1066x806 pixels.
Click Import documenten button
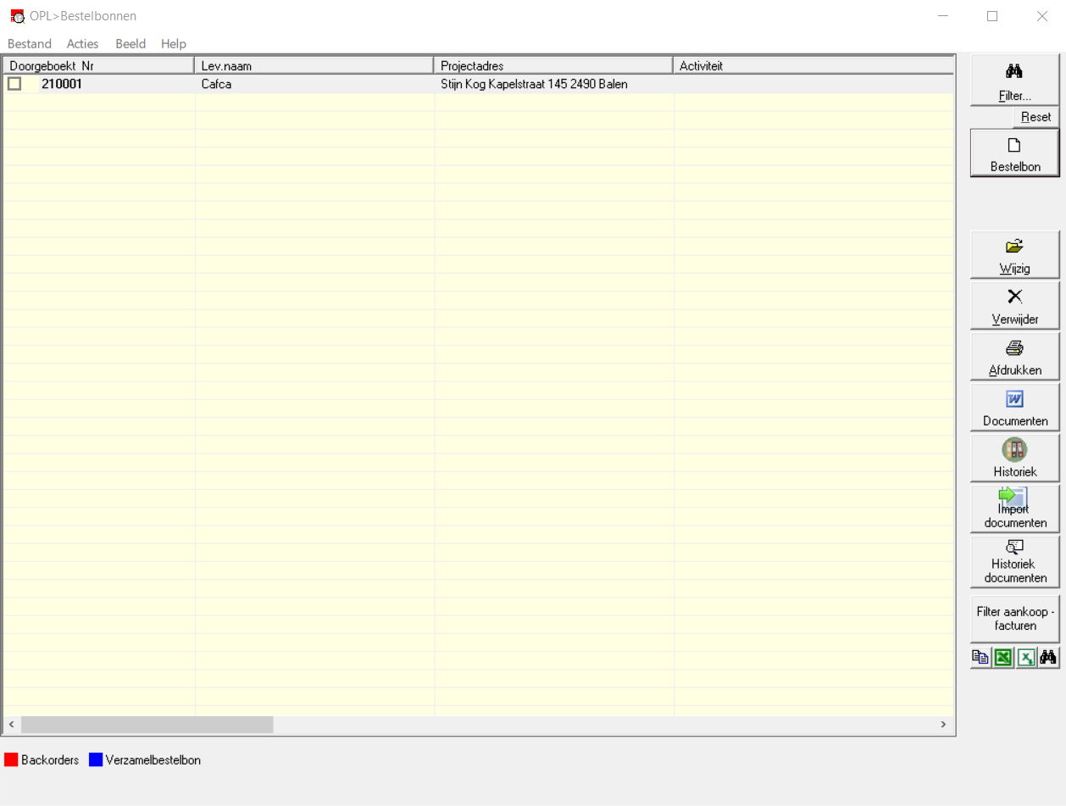coord(1014,509)
